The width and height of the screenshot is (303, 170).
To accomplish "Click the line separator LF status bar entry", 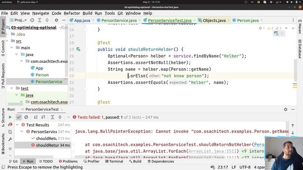I will pos(233,167).
